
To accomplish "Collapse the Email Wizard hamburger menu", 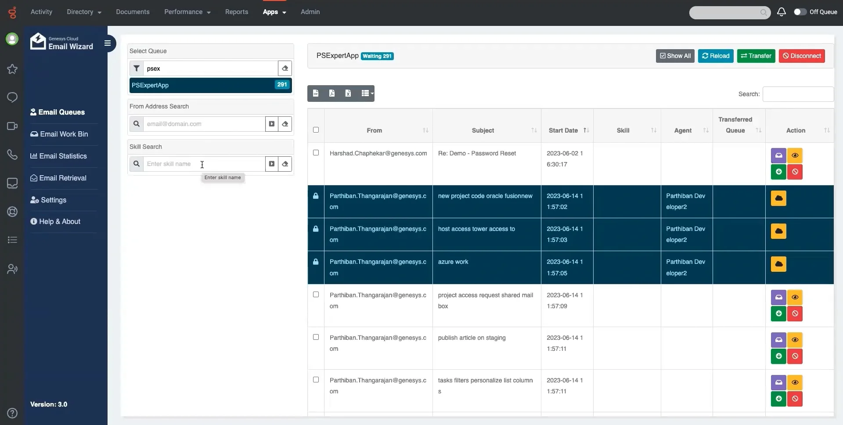I will tap(108, 43).
